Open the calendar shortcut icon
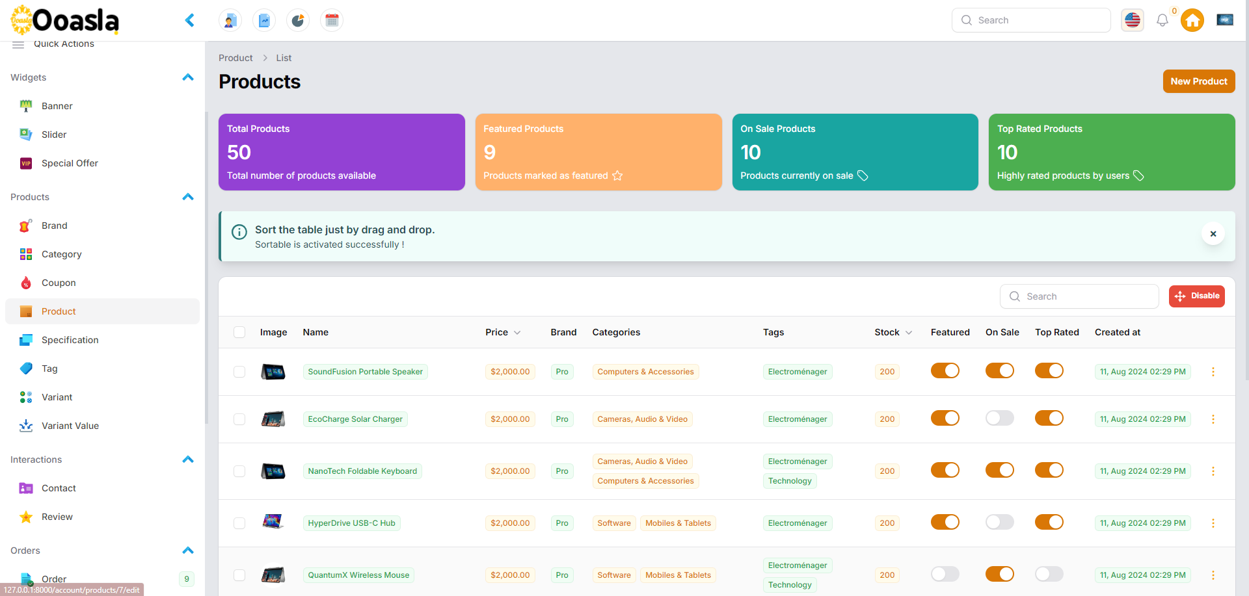The image size is (1249, 596). (332, 20)
